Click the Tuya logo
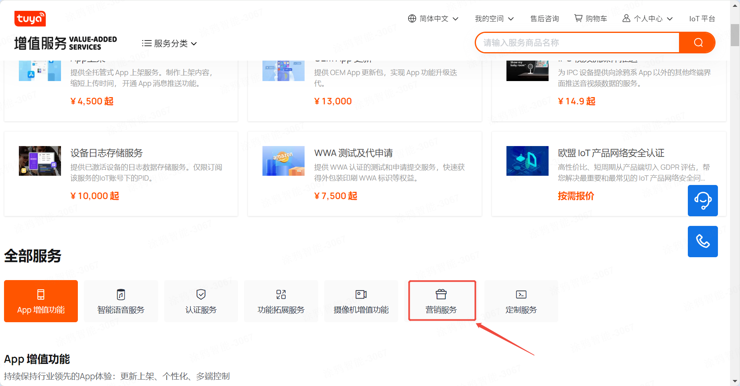 pos(30,18)
